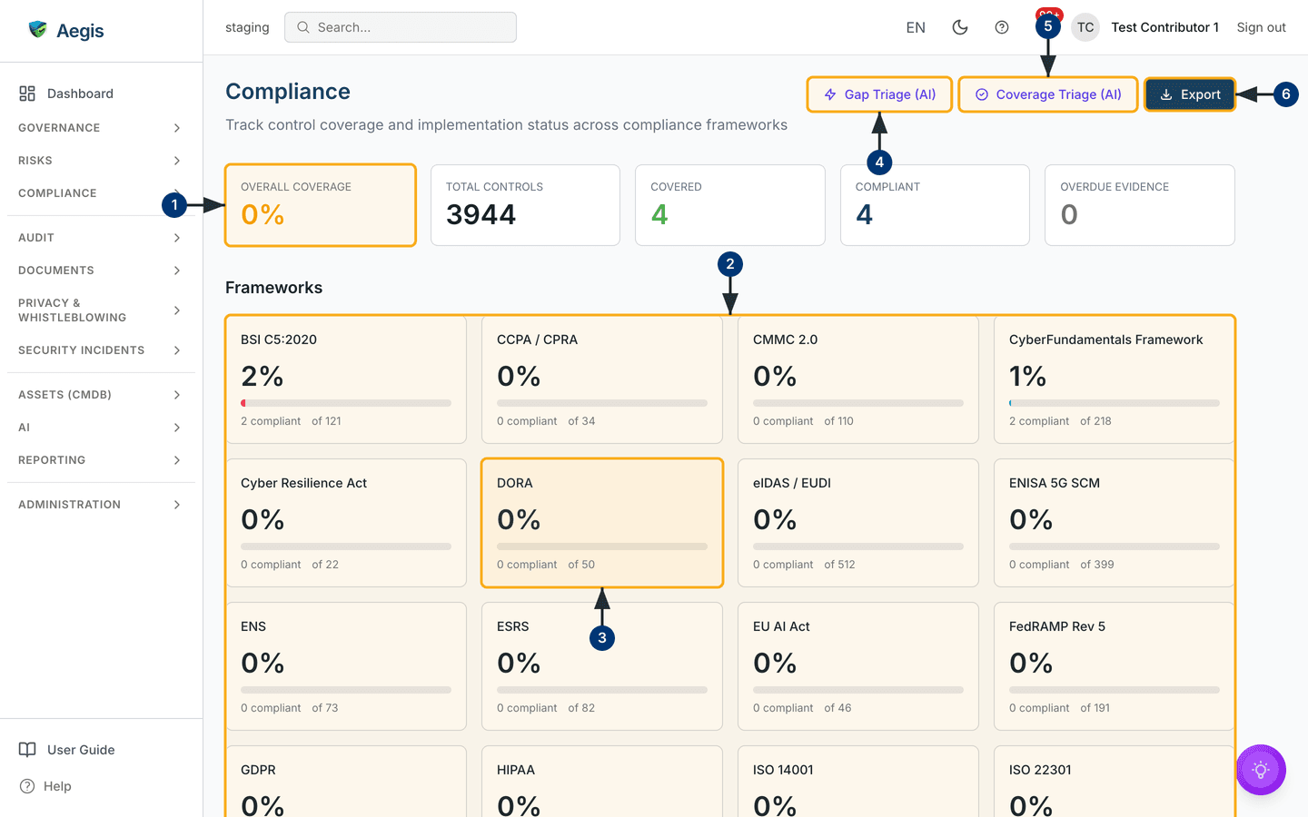Screen dimensions: 1308x817
Task: Open the eIDAS / EUDI framework card
Action: pyautogui.click(x=858, y=523)
